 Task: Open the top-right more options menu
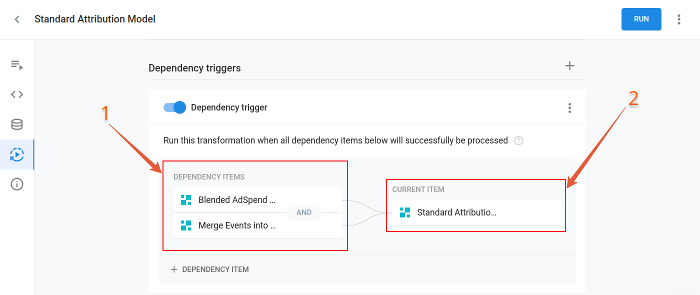679,19
